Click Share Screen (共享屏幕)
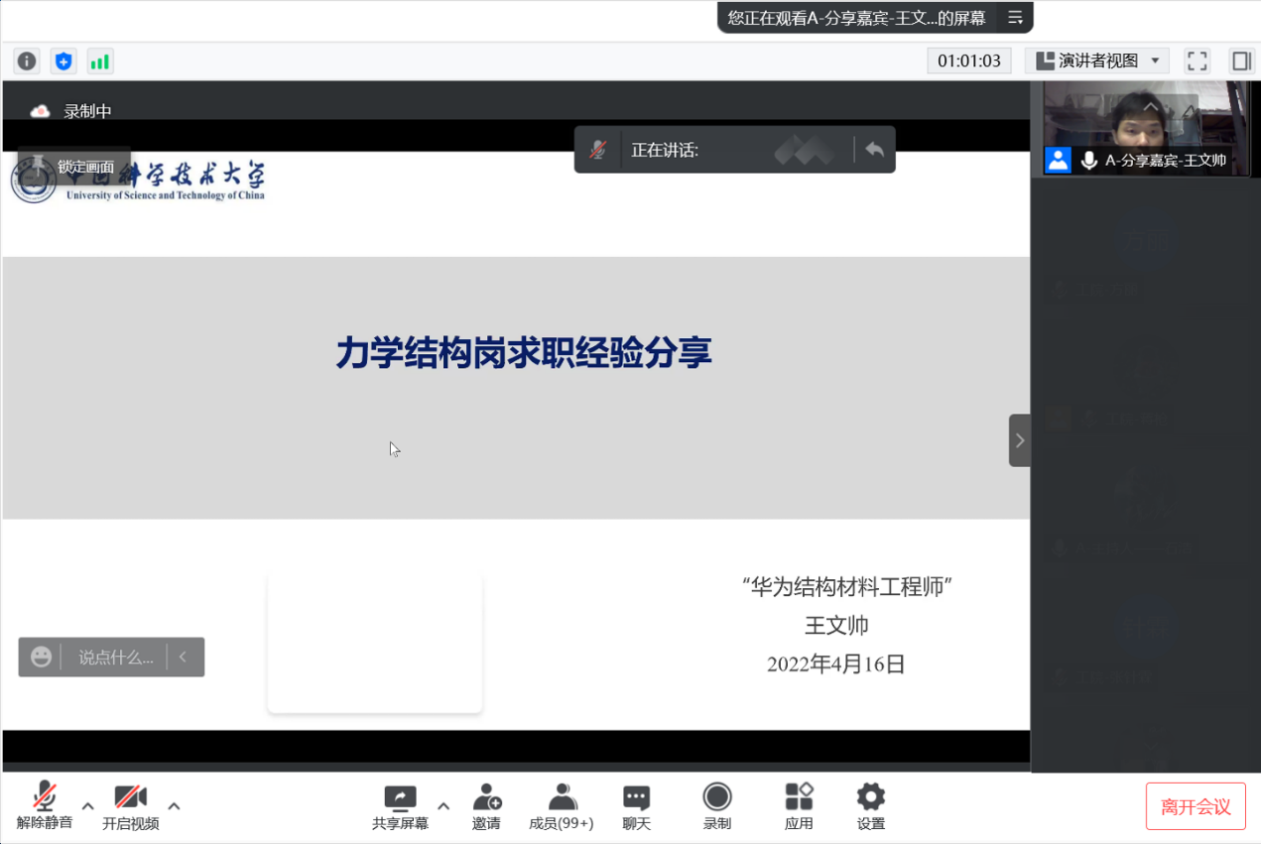Viewport: 1261px width, 844px height. [400, 806]
